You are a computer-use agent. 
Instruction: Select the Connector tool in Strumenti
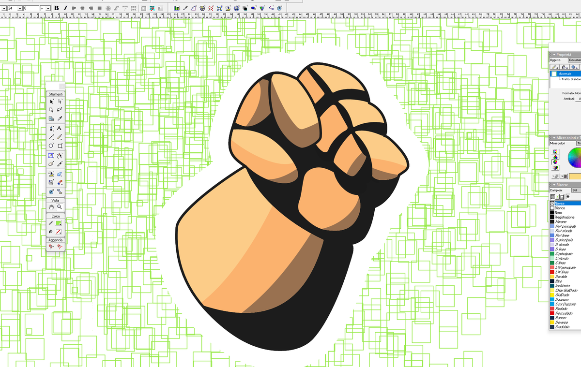click(60, 191)
